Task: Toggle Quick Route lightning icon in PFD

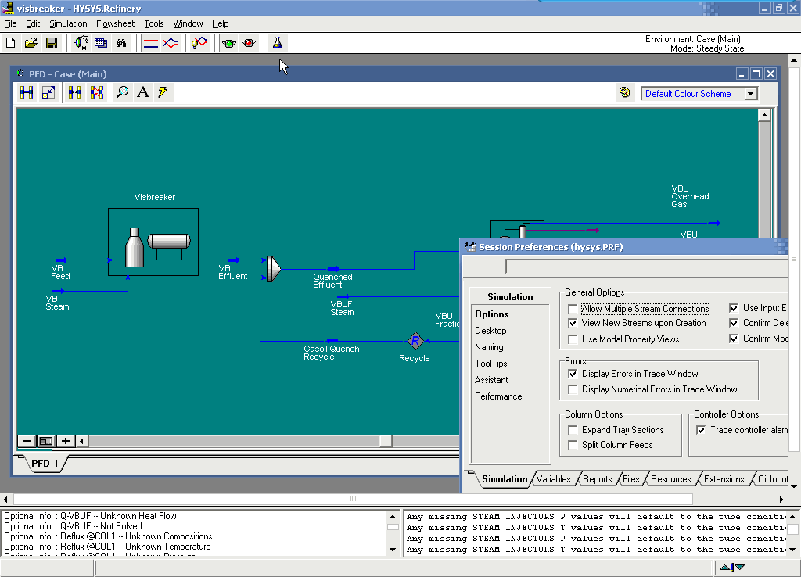Action: [163, 92]
